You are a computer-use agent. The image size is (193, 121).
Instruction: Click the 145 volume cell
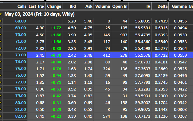[106, 35]
